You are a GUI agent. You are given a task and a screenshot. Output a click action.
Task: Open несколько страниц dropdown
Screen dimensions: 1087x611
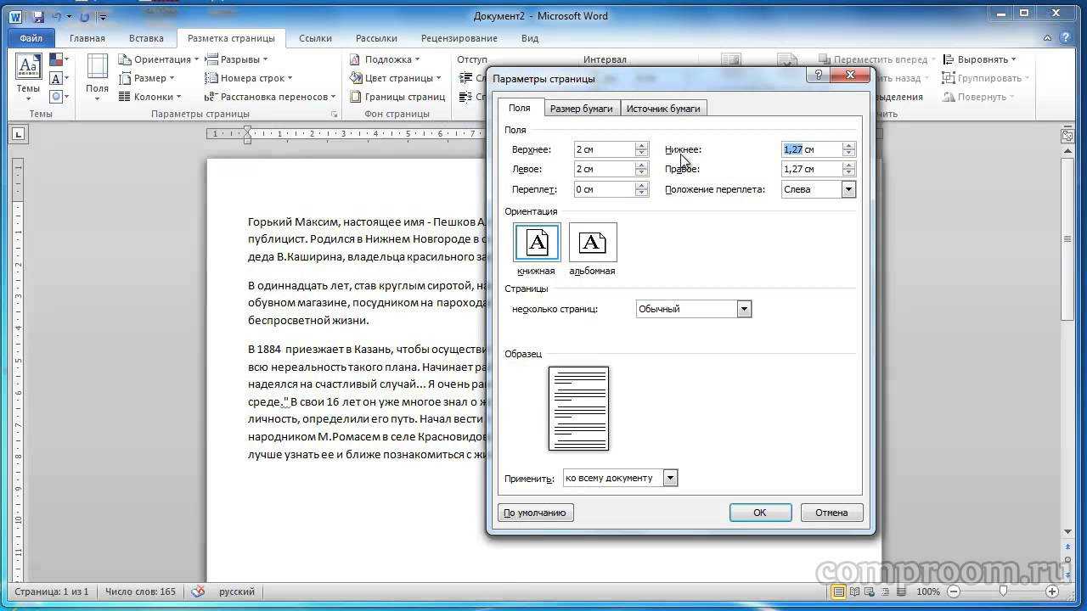(694, 309)
